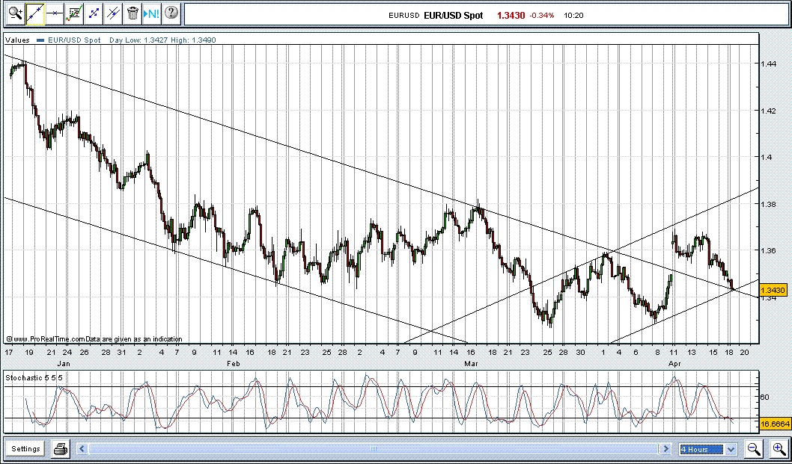Click the Mar month label on time axis
Viewport: 792px width, 464px height.
point(471,363)
